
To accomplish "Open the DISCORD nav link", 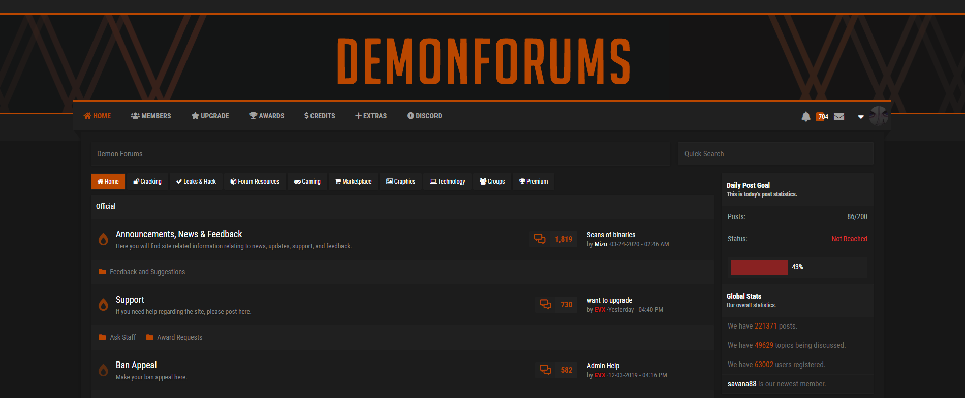I will pos(424,116).
